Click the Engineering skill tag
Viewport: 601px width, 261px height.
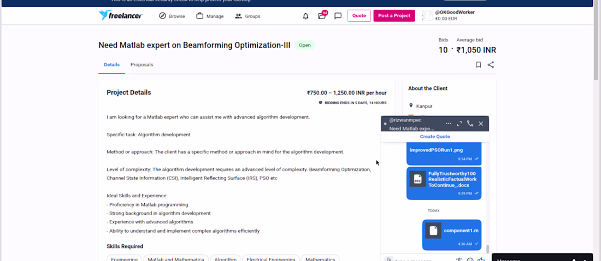tap(124, 259)
